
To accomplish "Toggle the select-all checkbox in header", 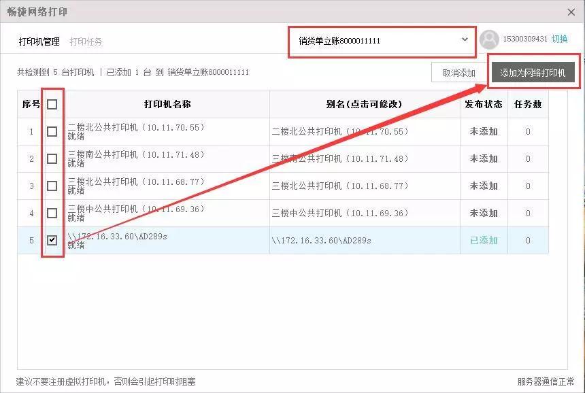I will [52, 104].
